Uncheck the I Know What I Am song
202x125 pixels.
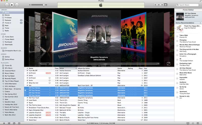pos(27,117)
